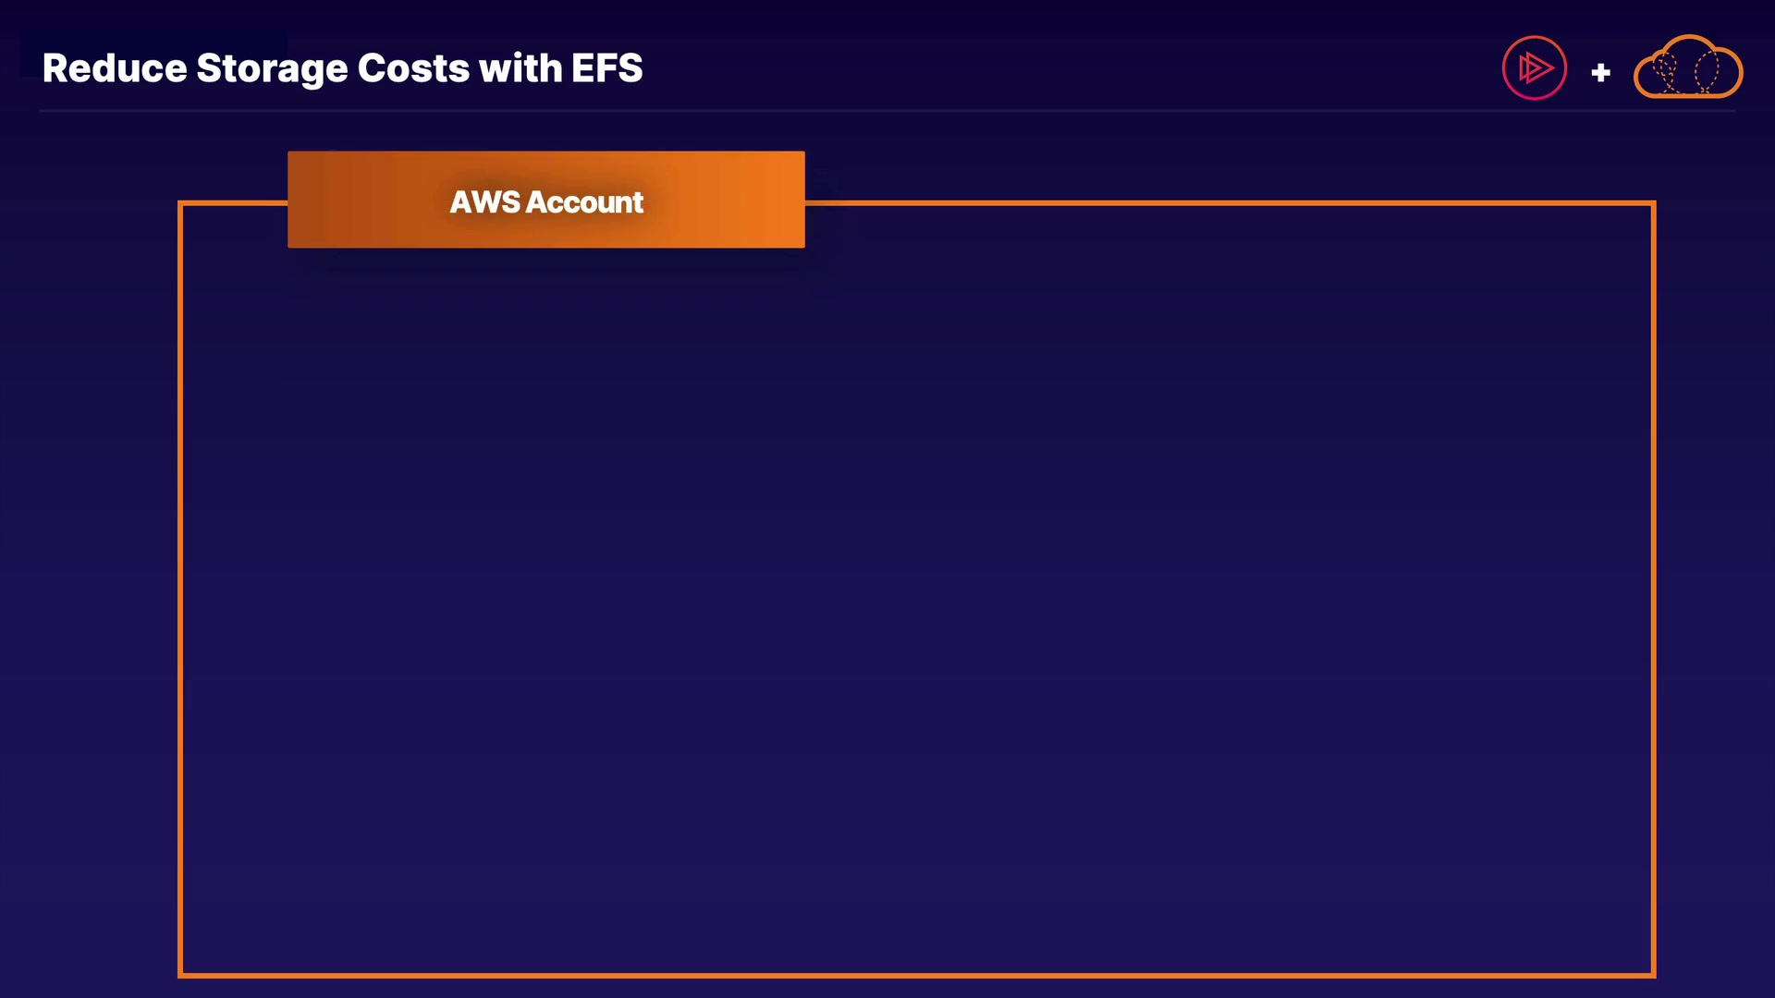Click the word "Account" in the orange label
The image size is (1775, 998).
[584, 201]
